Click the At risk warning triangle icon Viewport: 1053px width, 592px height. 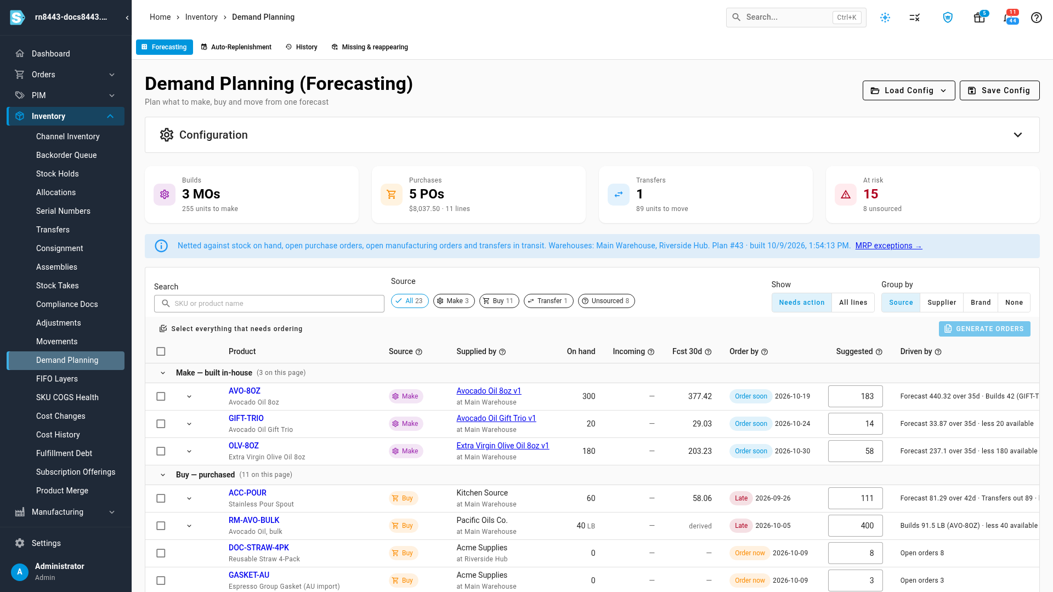pyautogui.click(x=846, y=195)
